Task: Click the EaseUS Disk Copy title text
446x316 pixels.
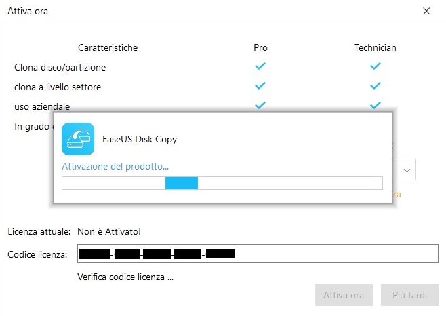Action: tap(140, 139)
